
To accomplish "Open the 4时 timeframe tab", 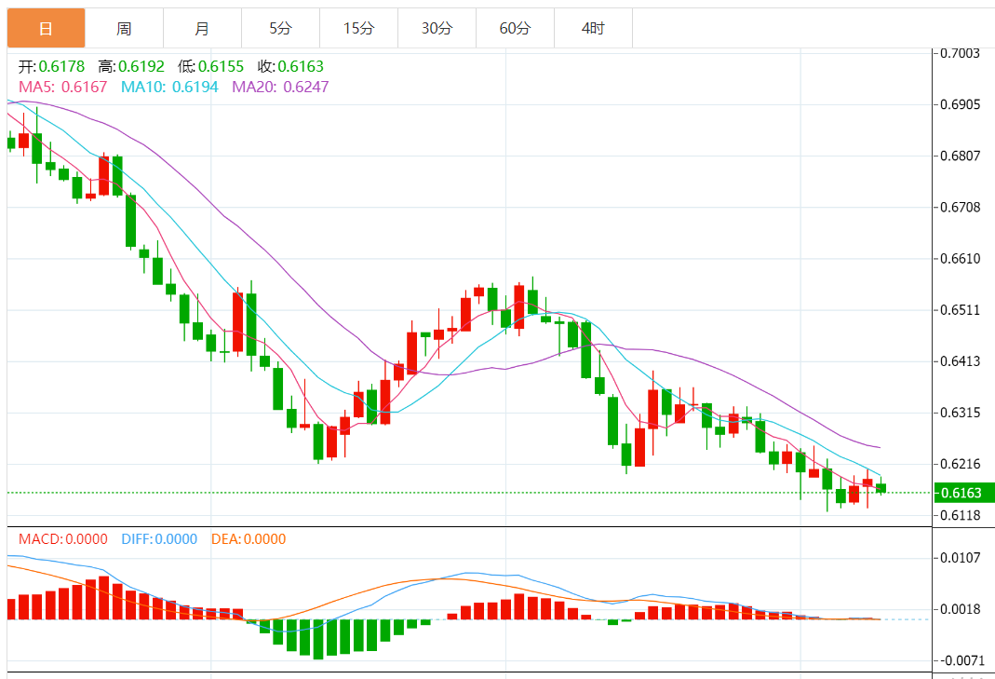I will 593,28.
